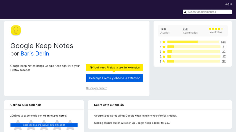Click the fifth rating star under Califica tu experiencia
The height and width of the screenshot is (132, 236).
tap(70, 125)
